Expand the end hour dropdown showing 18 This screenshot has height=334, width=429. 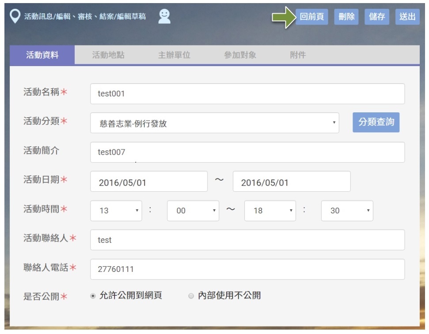[x=270, y=211]
